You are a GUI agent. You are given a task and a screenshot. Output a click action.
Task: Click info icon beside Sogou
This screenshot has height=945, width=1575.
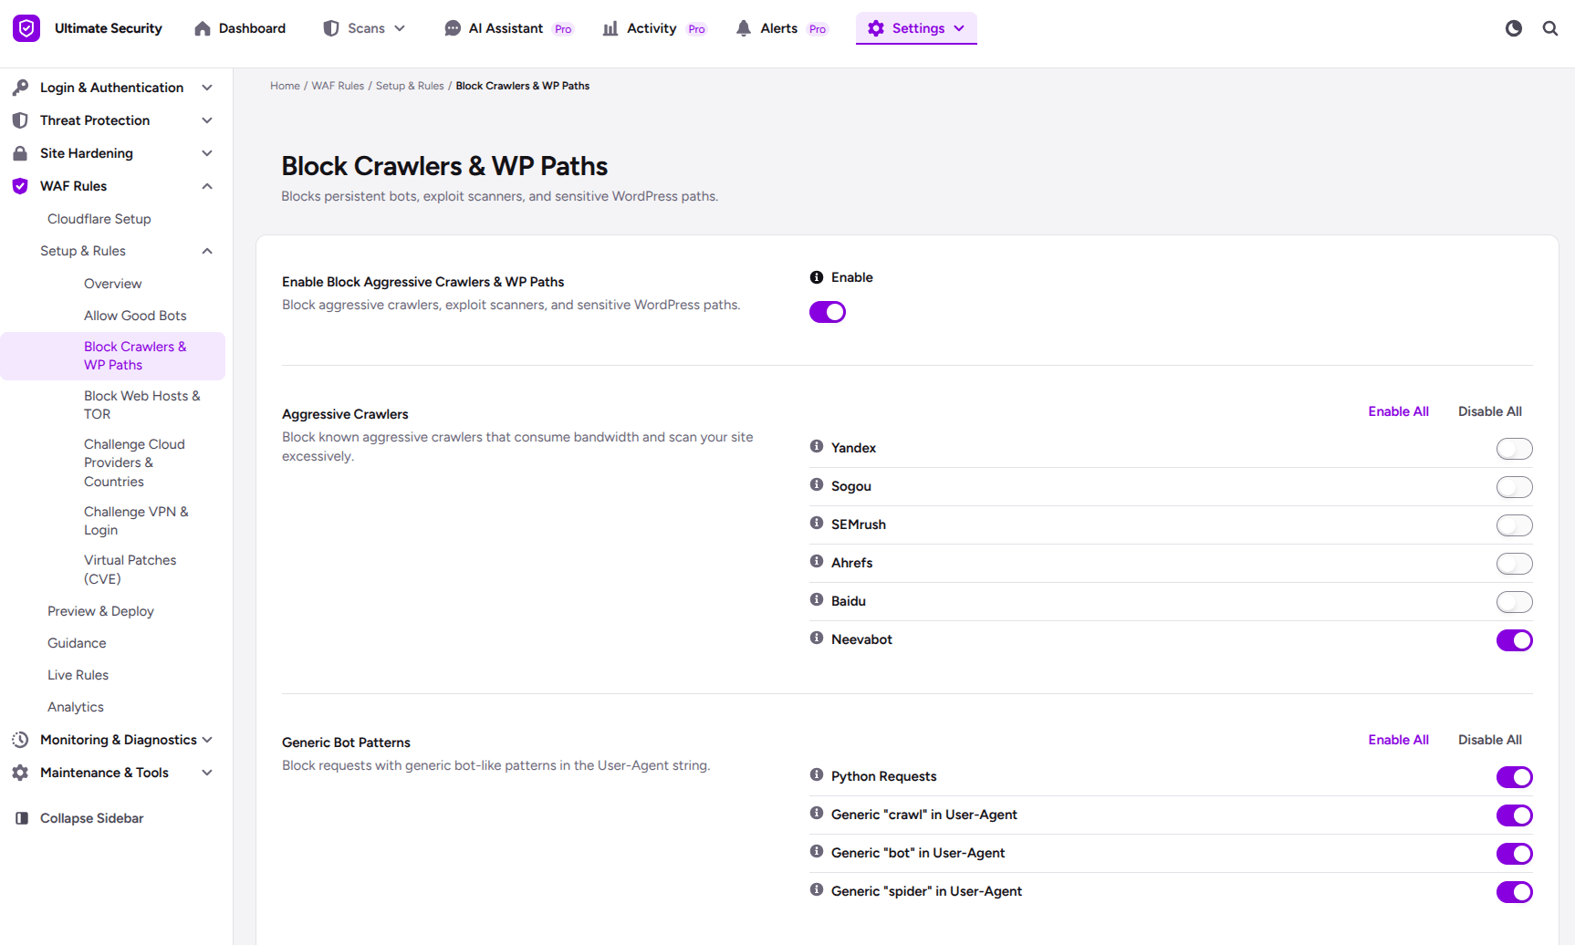(817, 484)
